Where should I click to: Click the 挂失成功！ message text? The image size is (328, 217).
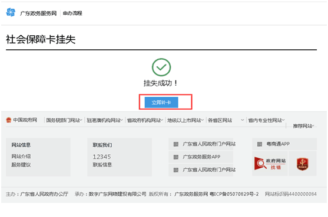point(161,83)
